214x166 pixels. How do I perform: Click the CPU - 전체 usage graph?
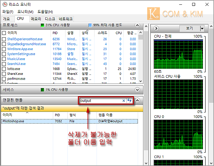click(x=178, y=54)
